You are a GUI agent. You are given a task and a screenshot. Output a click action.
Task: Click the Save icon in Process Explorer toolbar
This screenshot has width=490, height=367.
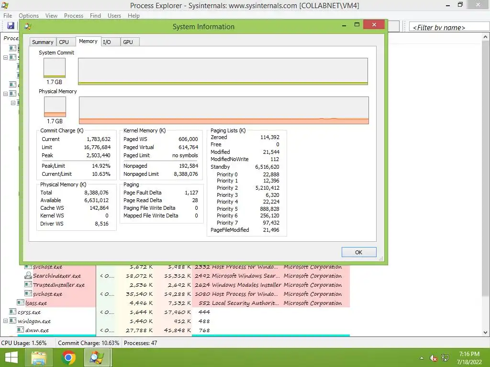[11, 26]
